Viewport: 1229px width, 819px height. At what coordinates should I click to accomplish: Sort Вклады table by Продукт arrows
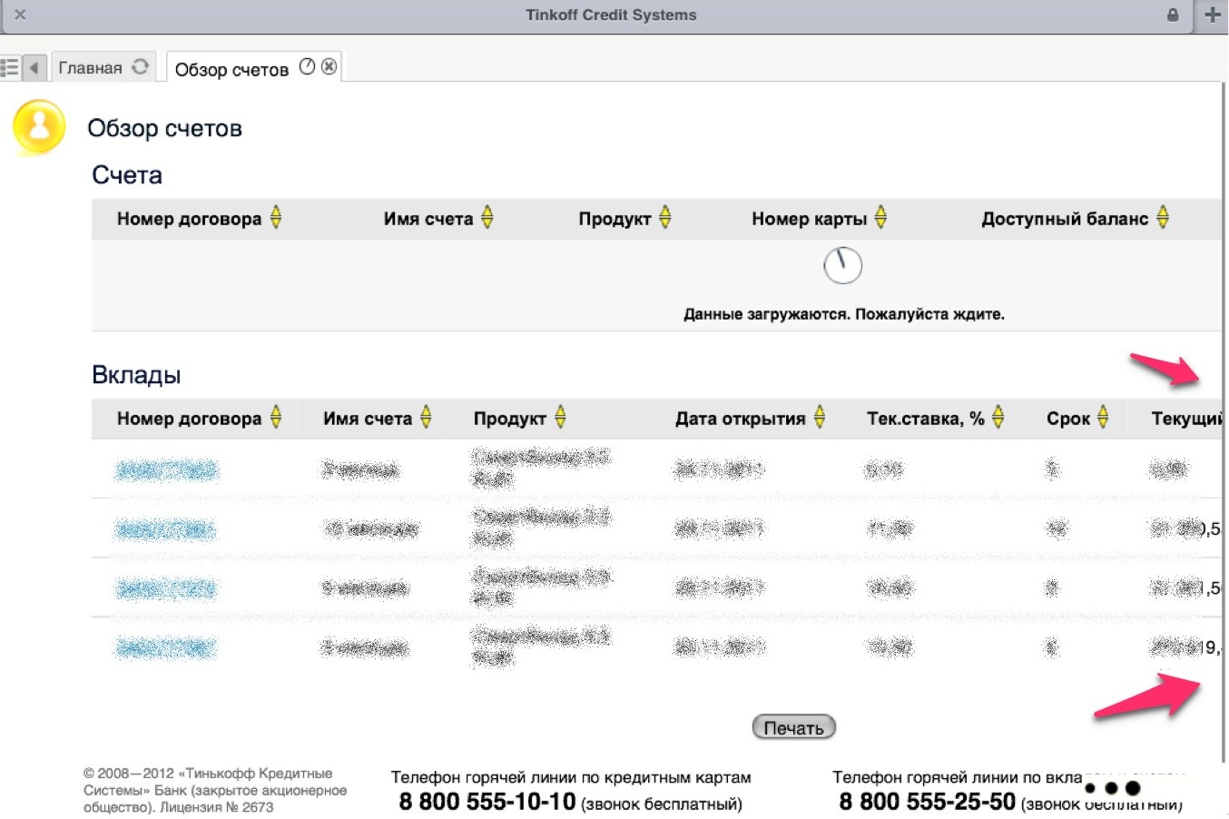560,418
